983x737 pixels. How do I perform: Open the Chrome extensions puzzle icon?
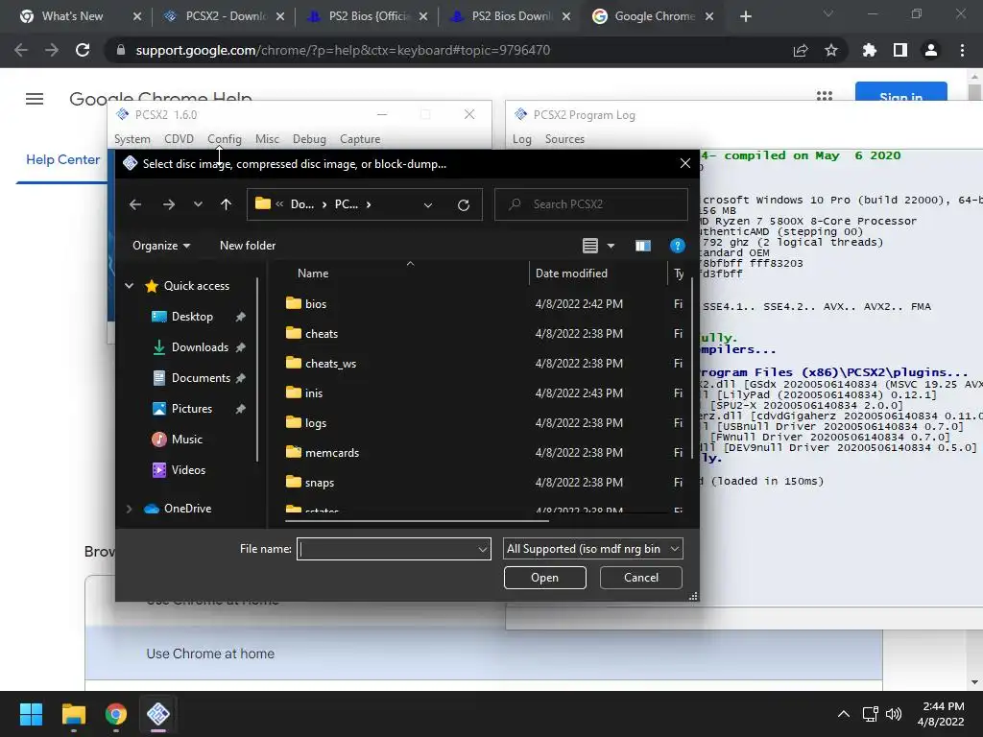869,50
